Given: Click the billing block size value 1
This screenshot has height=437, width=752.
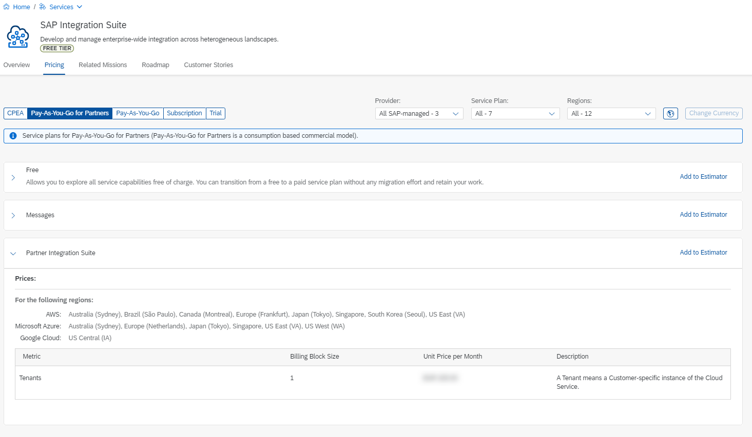Looking at the screenshot, I should point(292,378).
